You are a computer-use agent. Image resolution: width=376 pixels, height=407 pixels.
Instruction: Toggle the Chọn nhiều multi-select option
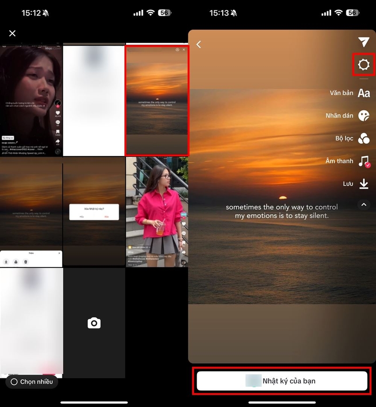[31, 382]
